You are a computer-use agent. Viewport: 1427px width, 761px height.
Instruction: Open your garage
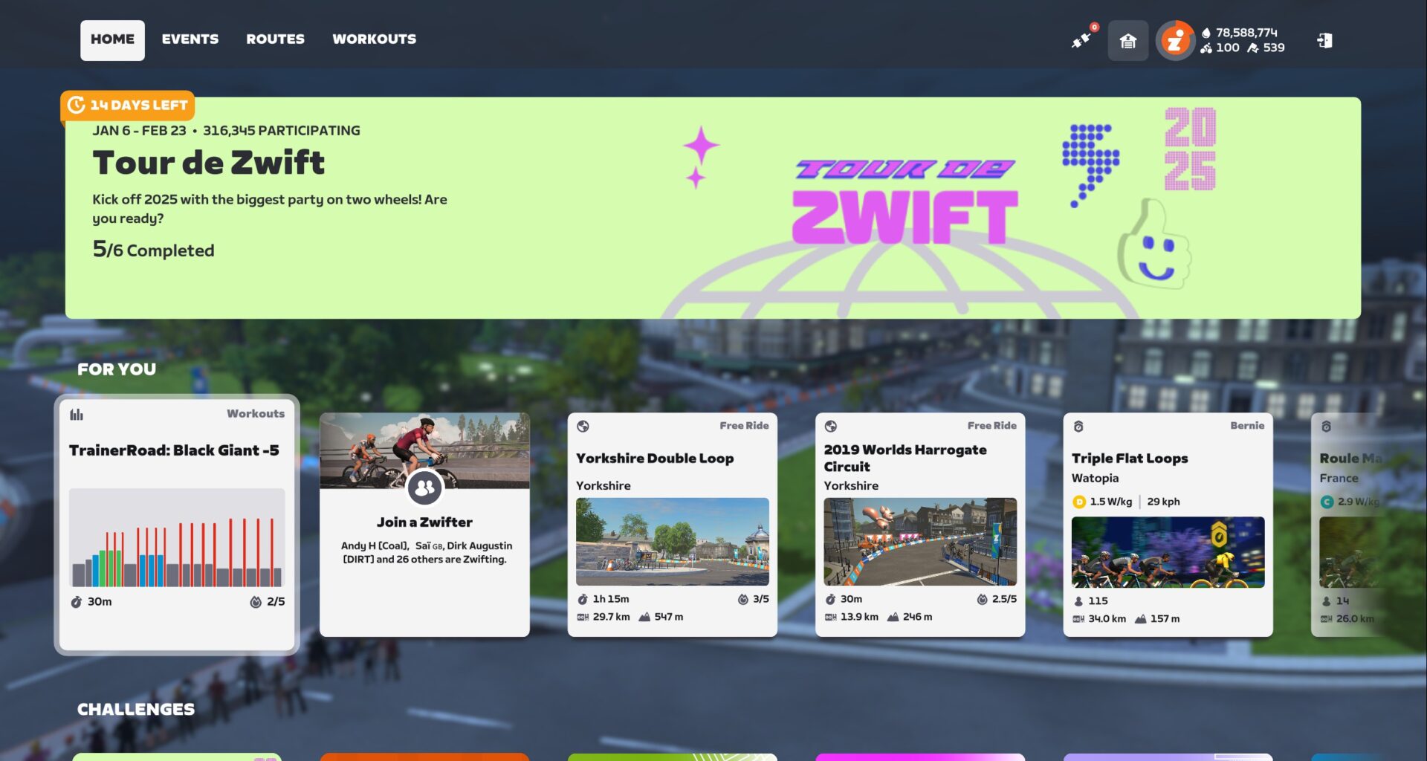point(1127,42)
